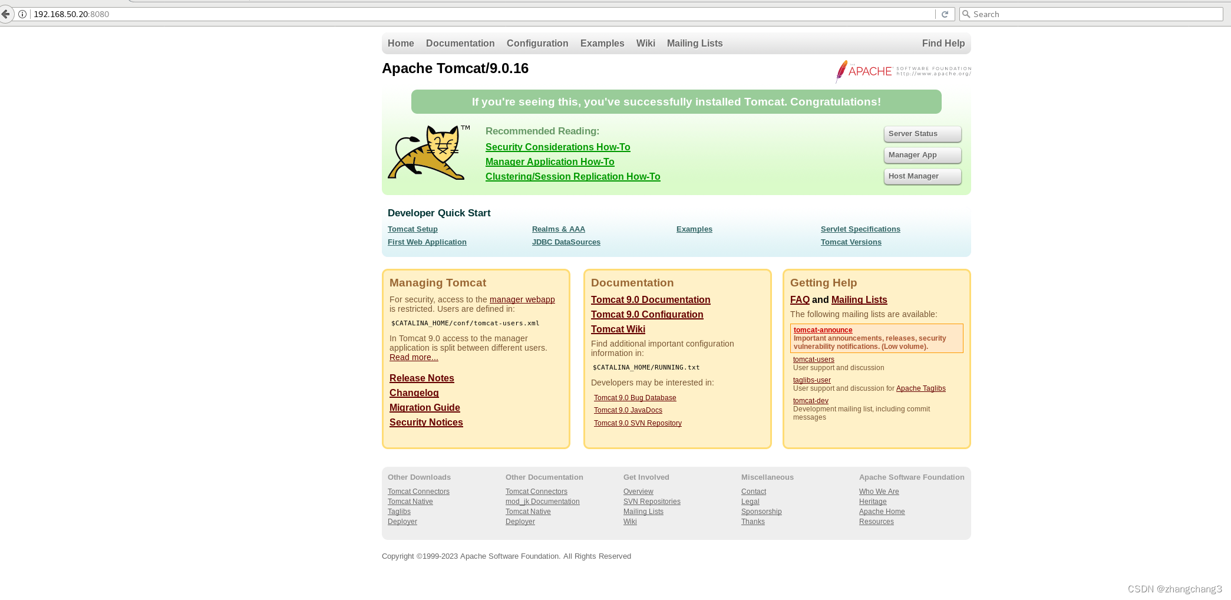Open First Web Application link
1231x600 pixels.
tap(427, 242)
